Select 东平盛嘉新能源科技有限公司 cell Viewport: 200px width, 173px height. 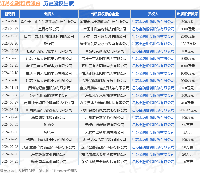[x=105, y=147]
